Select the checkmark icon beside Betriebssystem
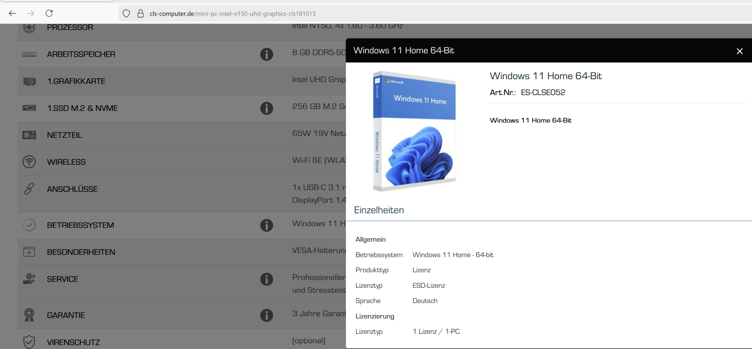This screenshot has height=349, width=752. point(29,225)
